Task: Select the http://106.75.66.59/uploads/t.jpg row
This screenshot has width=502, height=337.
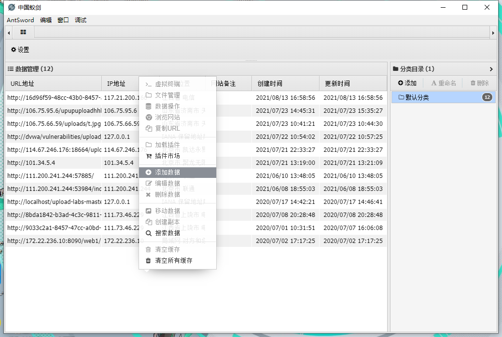Action: [x=196, y=124]
